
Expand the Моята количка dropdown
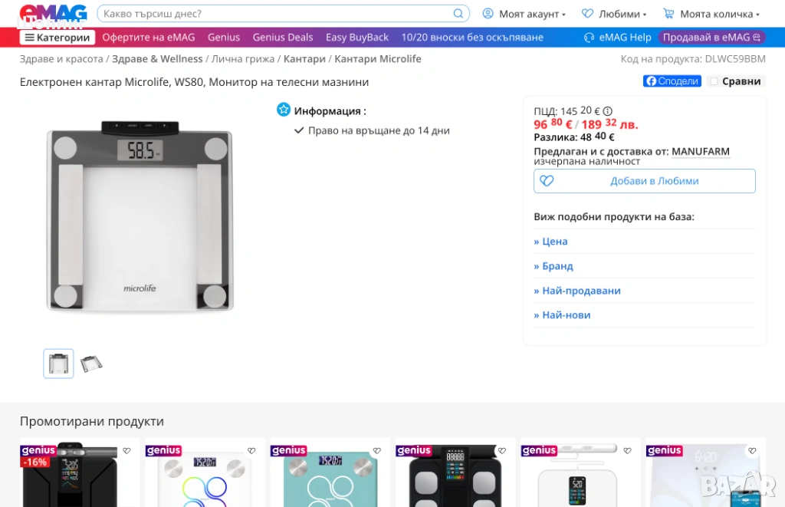point(711,14)
